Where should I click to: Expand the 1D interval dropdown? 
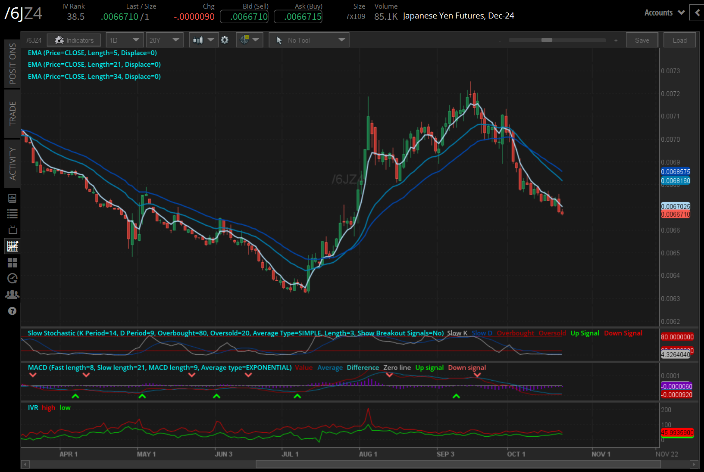[125, 40]
